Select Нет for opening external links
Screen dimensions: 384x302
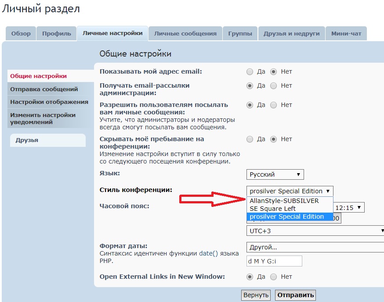tap(274, 277)
